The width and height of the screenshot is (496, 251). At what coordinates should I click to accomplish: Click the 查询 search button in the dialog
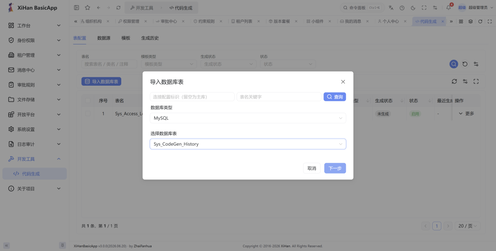(x=335, y=97)
